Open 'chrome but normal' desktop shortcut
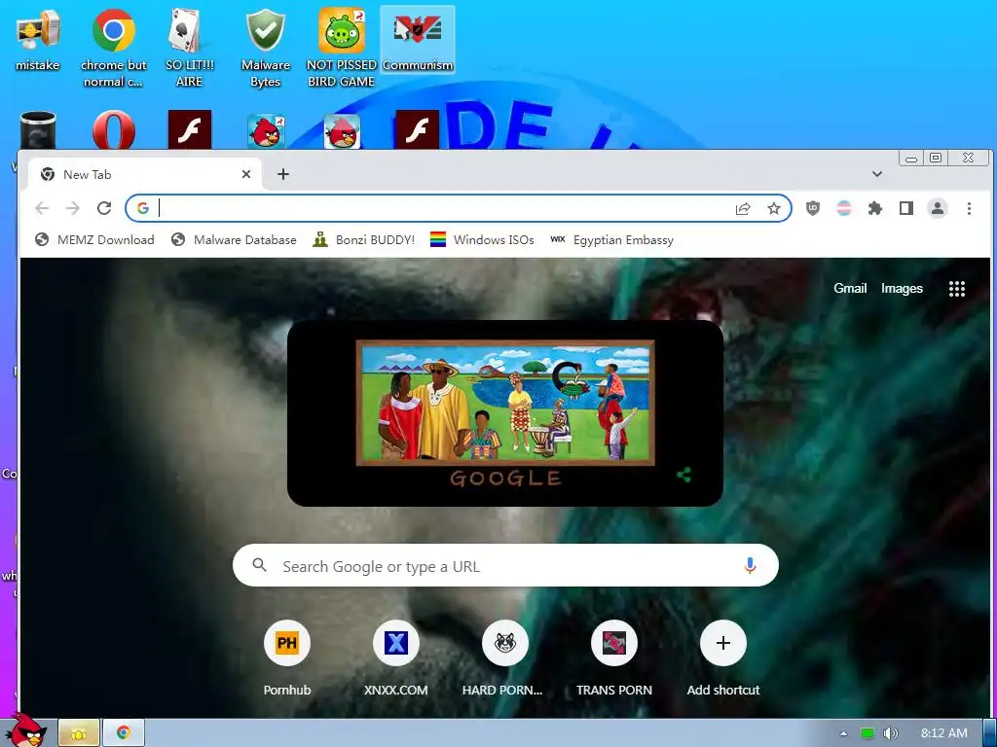The height and width of the screenshot is (747, 997). (113, 48)
